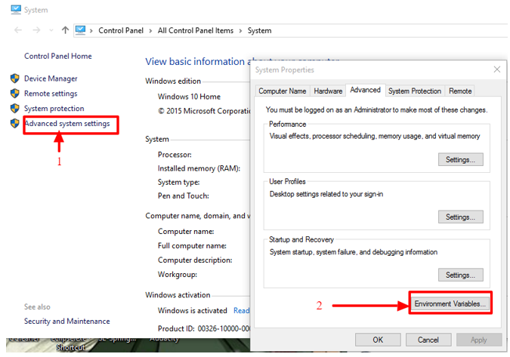Open Security and Maintenance link
Viewport: 510px width, 357px height.
click(67, 321)
